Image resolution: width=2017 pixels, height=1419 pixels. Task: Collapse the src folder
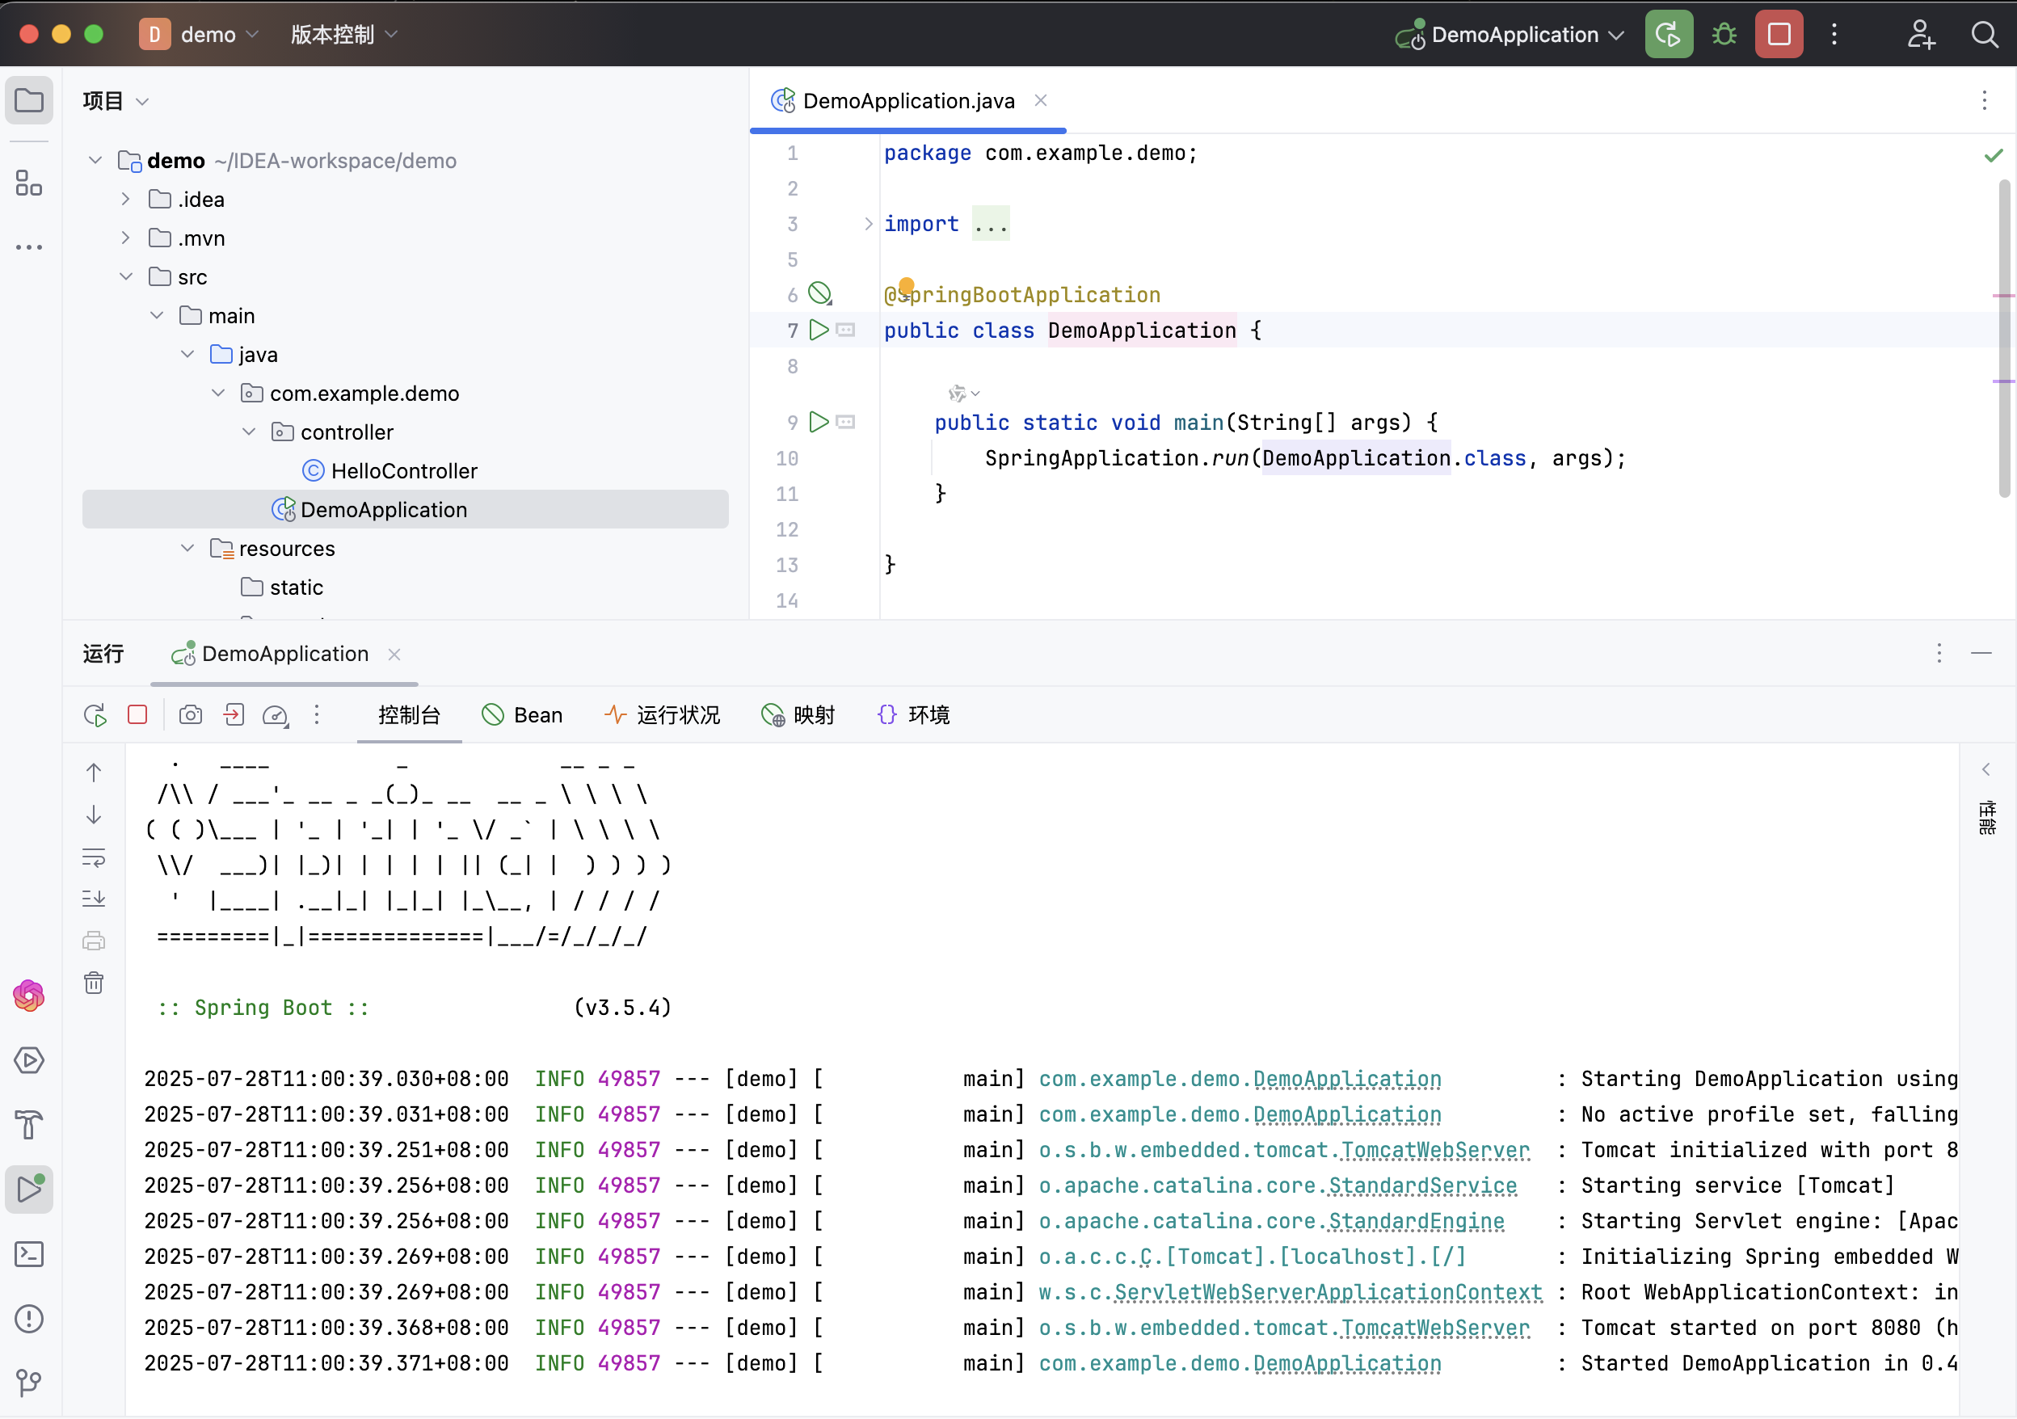point(125,276)
